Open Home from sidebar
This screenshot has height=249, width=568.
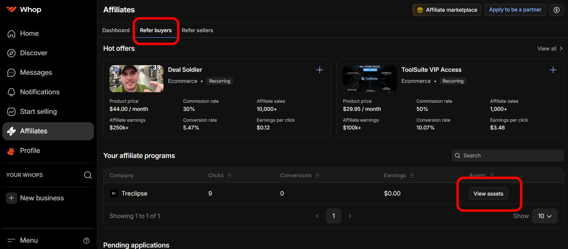[x=29, y=33]
